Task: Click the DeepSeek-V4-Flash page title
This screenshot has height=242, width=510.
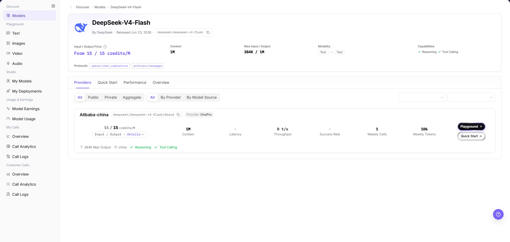Action: click(x=121, y=23)
